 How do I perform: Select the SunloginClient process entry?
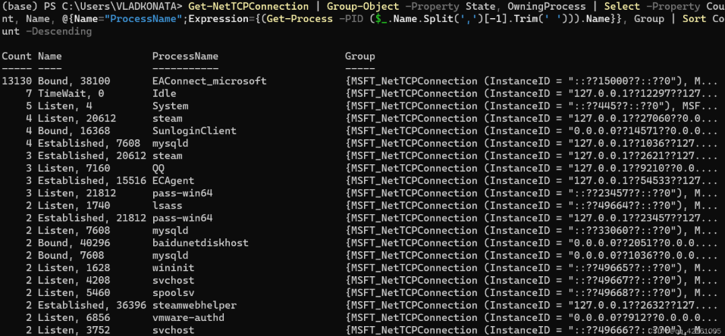[x=194, y=131]
